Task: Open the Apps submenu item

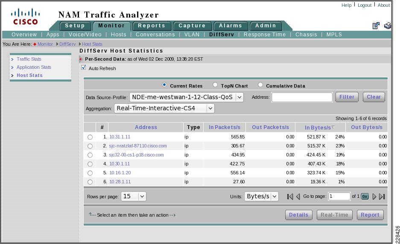Action: [x=53, y=35]
